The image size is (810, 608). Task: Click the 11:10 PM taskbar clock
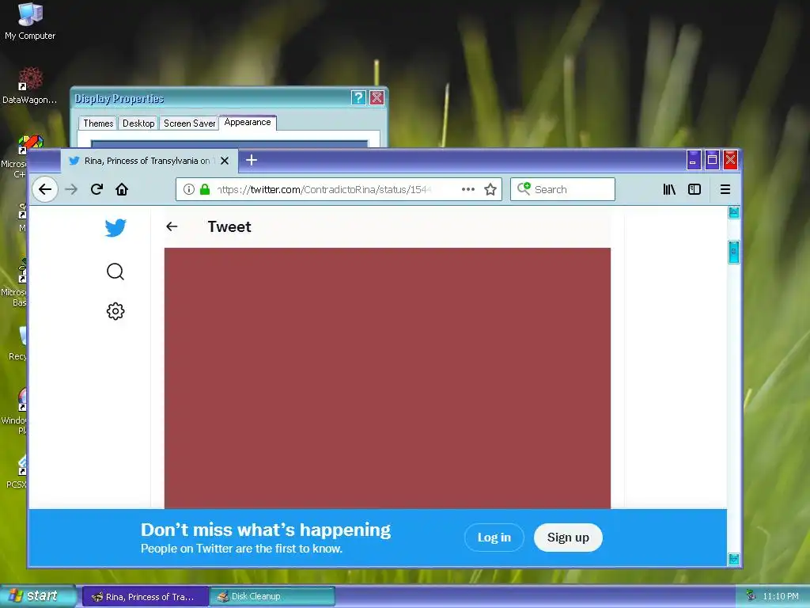click(781, 596)
